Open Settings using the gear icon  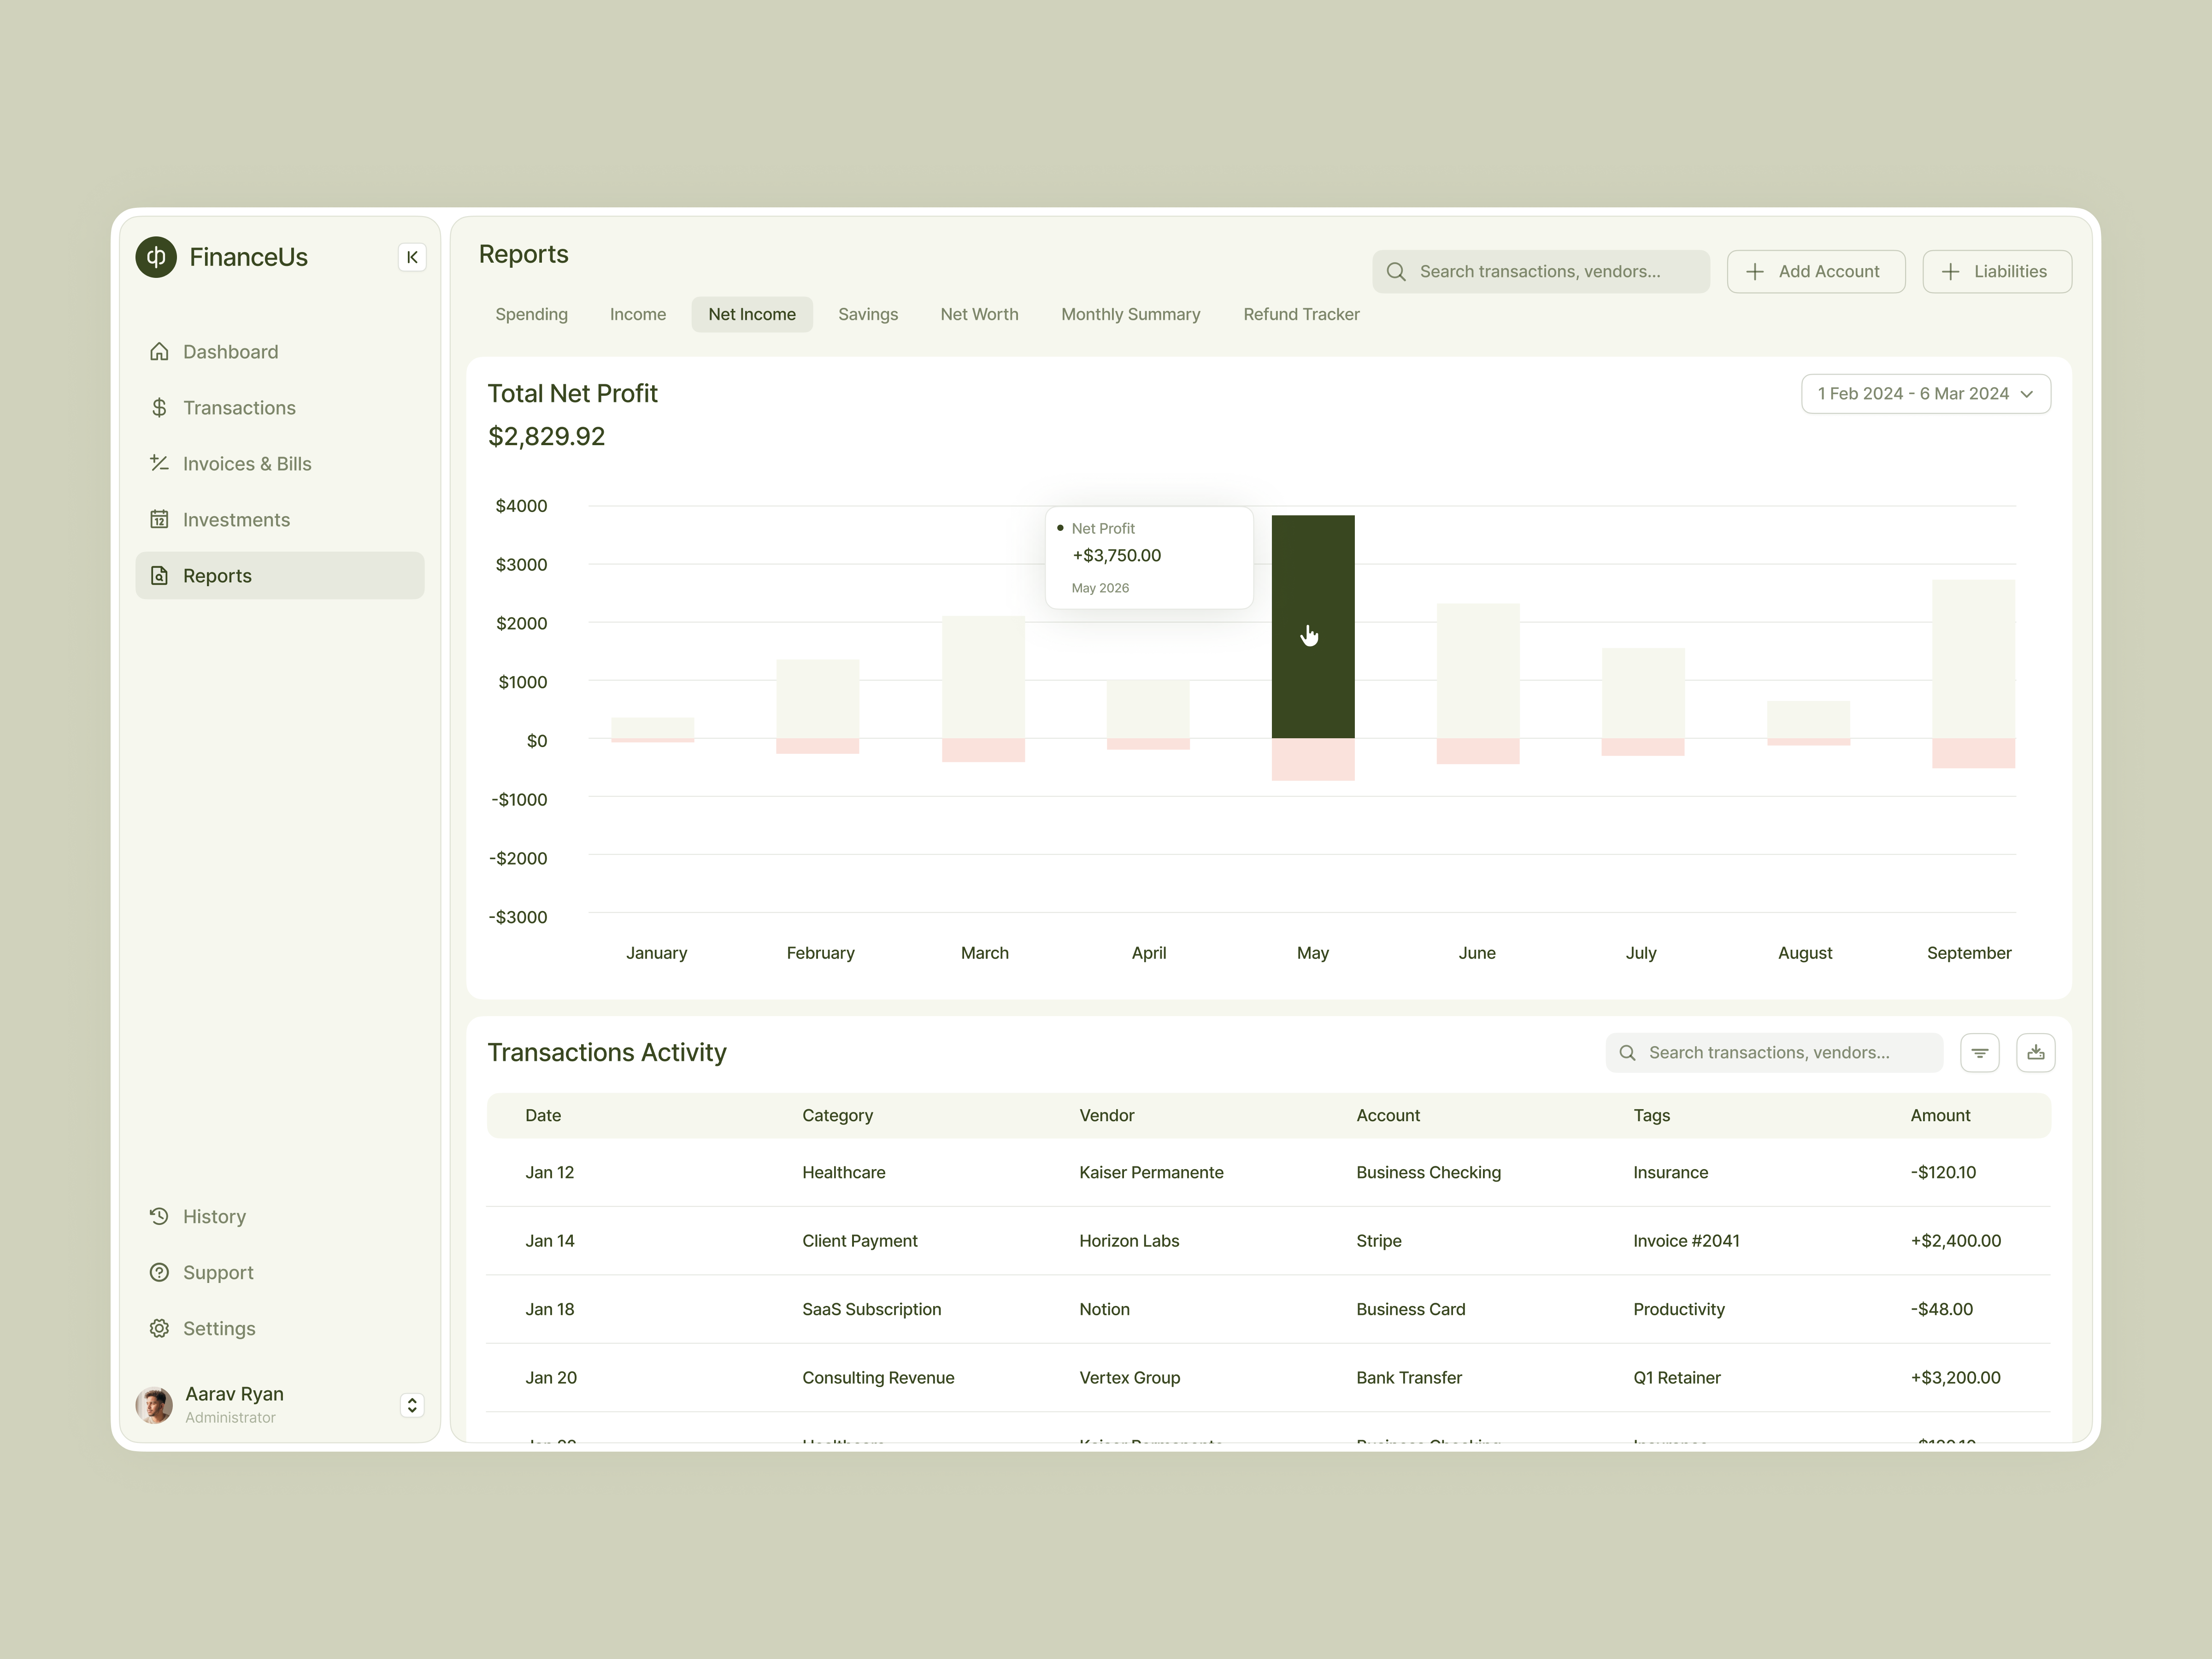tap(160, 1328)
